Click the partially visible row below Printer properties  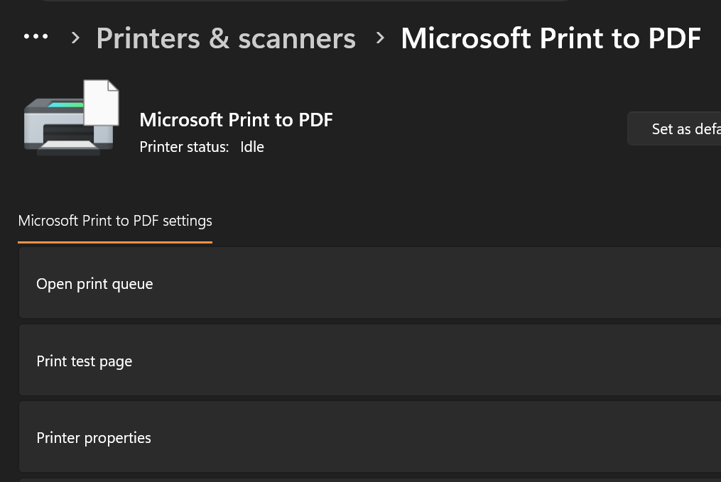pos(369,480)
